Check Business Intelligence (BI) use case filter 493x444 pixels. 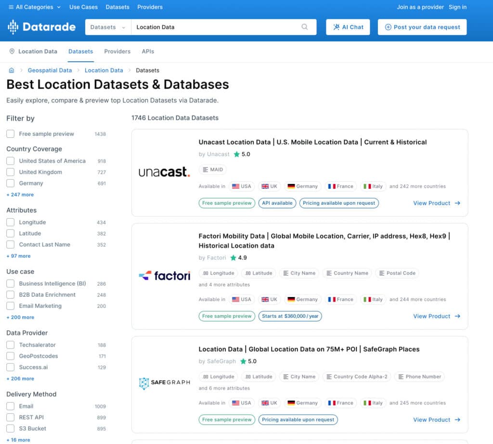[x=11, y=284]
